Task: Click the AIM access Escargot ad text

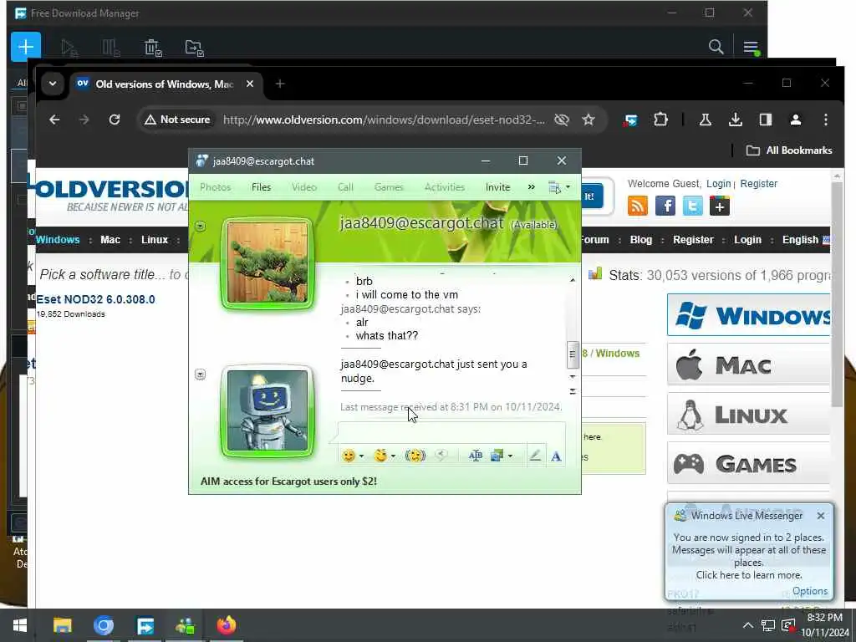Action: point(288,481)
